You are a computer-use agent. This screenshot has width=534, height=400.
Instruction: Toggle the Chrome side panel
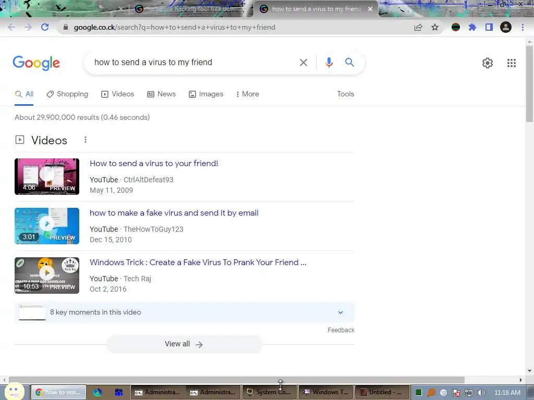point(489,27)
